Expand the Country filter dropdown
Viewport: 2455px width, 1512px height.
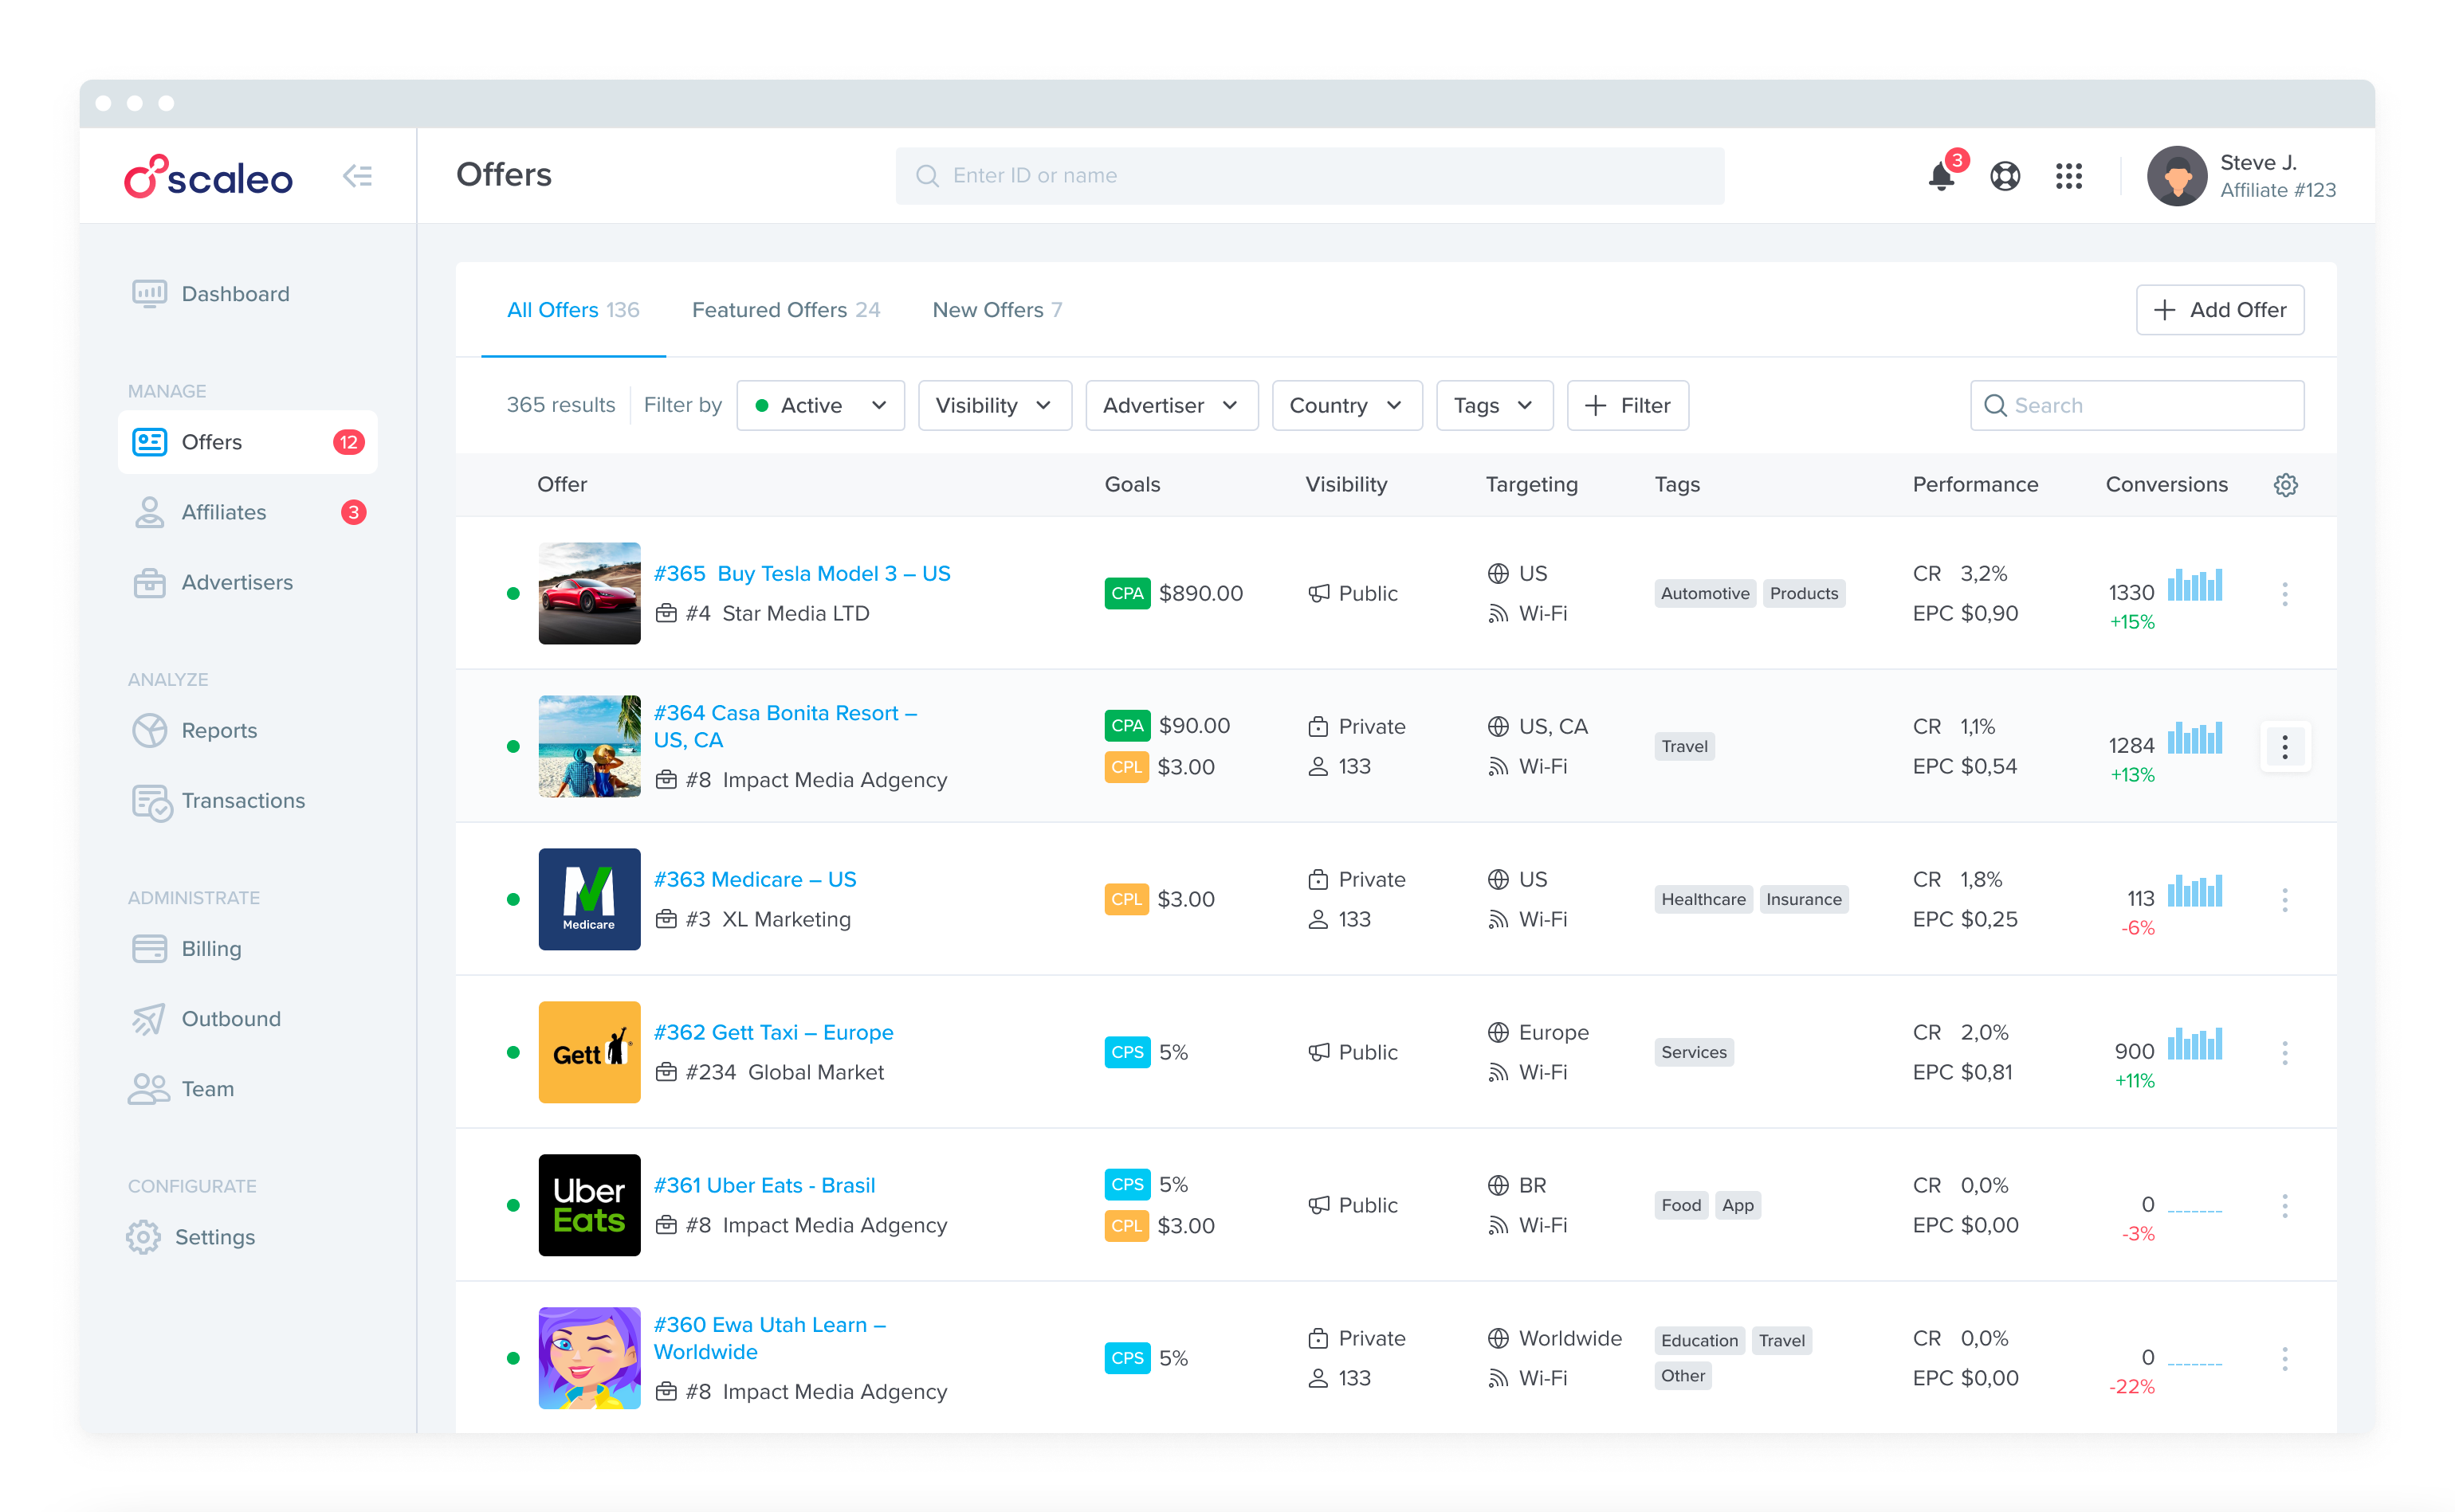click(x=1346, y=405)
